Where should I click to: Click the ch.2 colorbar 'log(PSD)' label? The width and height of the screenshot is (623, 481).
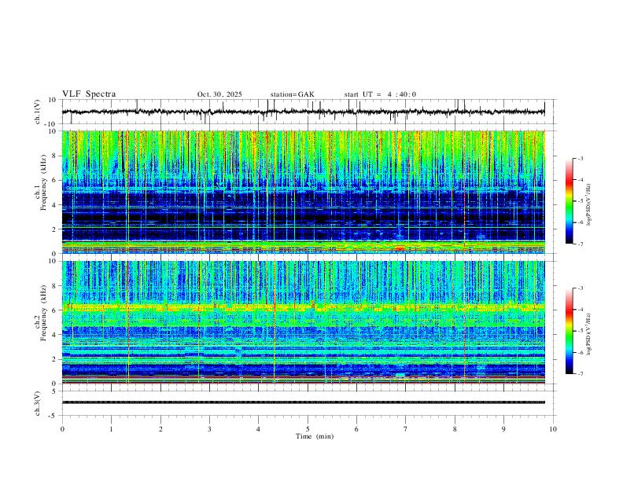tap(588, 335)
